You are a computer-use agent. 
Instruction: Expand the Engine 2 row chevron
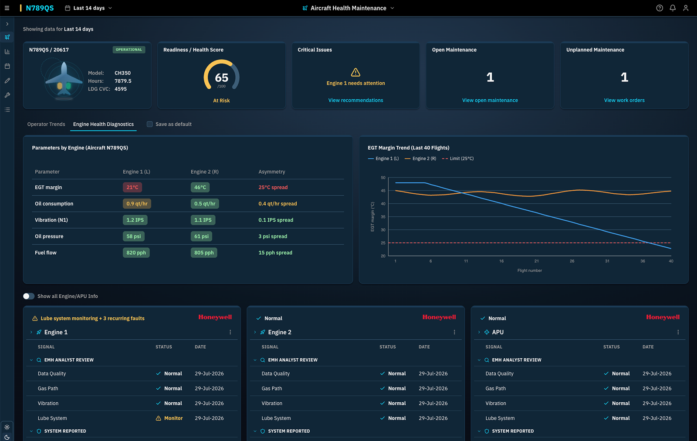click(255, 332)
